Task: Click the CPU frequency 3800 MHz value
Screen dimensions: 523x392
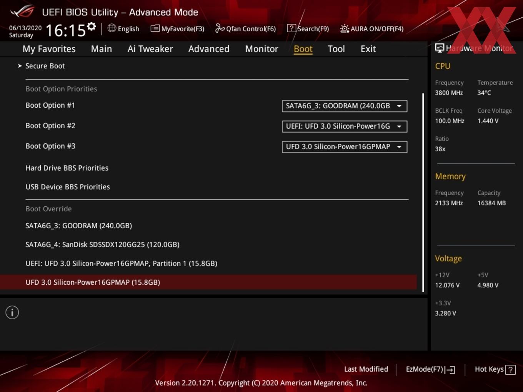Action: [449, 93]
